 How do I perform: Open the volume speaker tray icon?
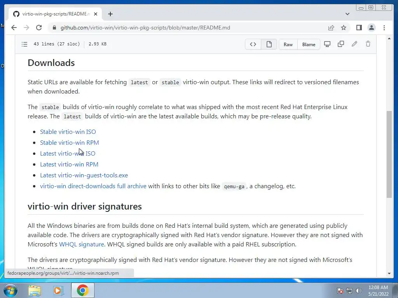pos(359,291)
